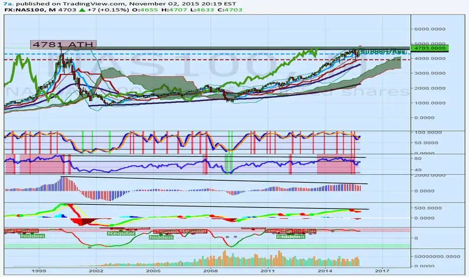Click the 4000.0000 price axis label

pos(430,58)
